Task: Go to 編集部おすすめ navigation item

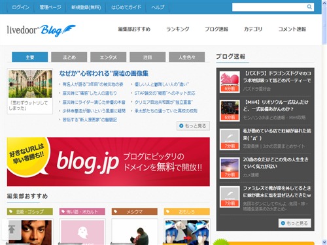Action: click(134, 29)
